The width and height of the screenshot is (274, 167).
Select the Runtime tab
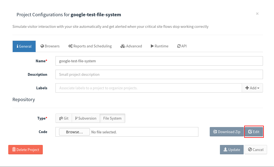(x=159, y=46)
